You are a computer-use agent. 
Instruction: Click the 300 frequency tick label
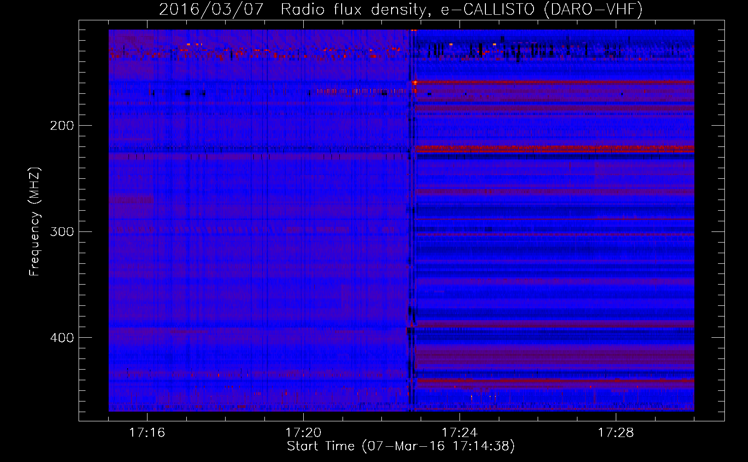(x=62, y=231)
